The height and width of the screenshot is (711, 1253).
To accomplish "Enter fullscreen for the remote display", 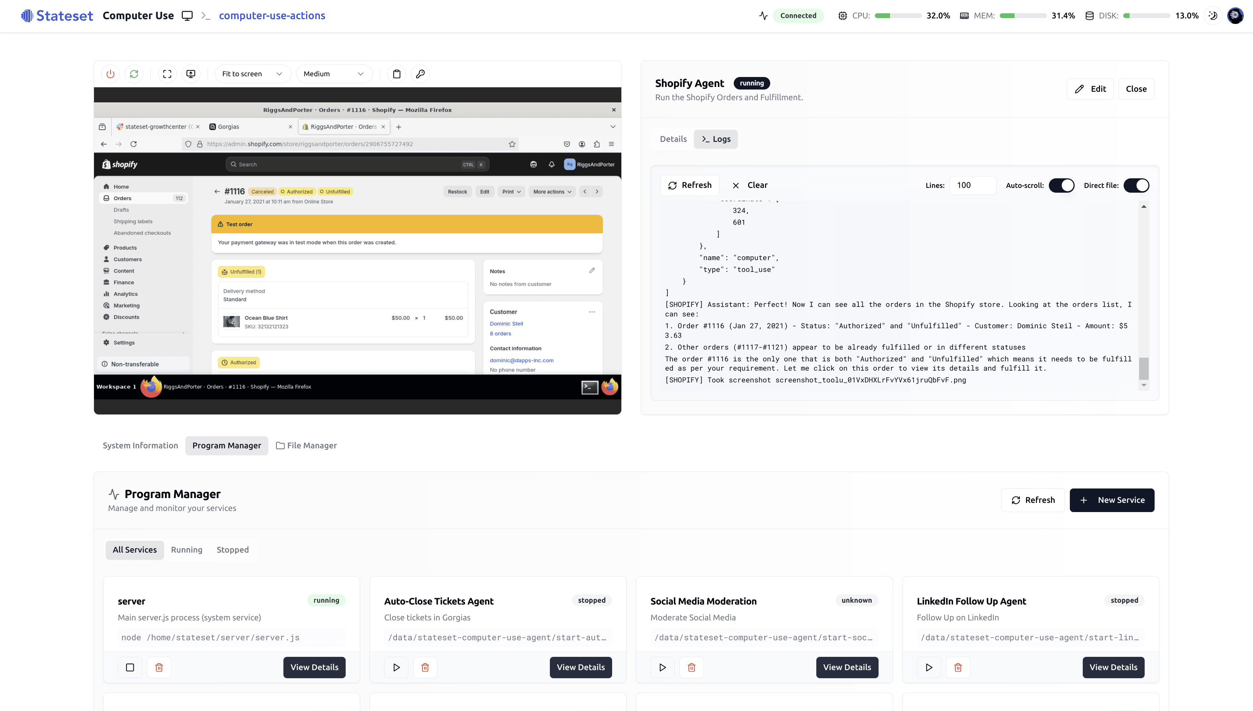I will pos(167,74).
